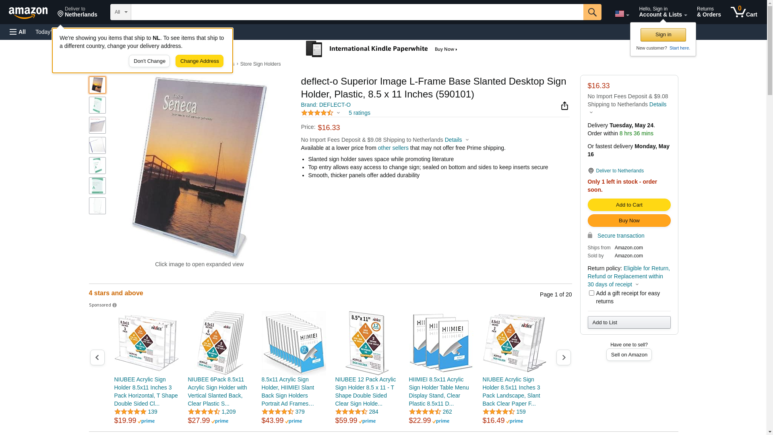The height and width of the screenshot is (435, 773).
Task: Open the All search category dropdown
Action: coord(120,12)
